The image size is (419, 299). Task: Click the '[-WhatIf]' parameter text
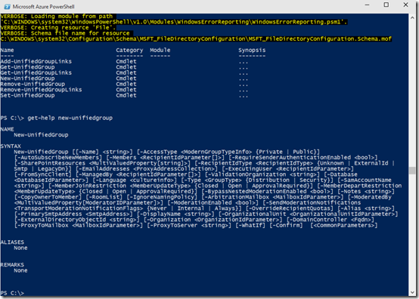[x=250, y=226]
